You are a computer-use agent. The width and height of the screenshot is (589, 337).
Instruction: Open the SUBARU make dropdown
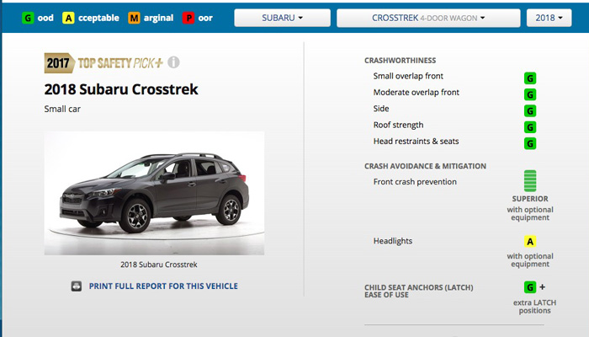click(x=282, y=18)
